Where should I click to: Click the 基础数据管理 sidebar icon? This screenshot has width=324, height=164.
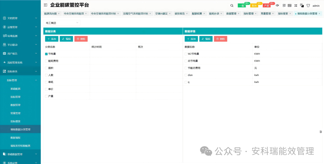[x=4, y=154]
